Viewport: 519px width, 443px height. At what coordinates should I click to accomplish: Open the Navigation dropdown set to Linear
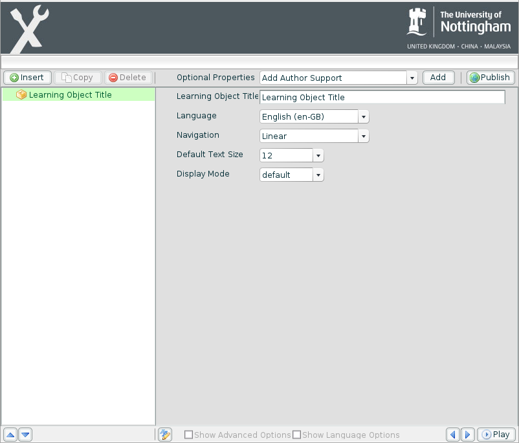[363, 136]
